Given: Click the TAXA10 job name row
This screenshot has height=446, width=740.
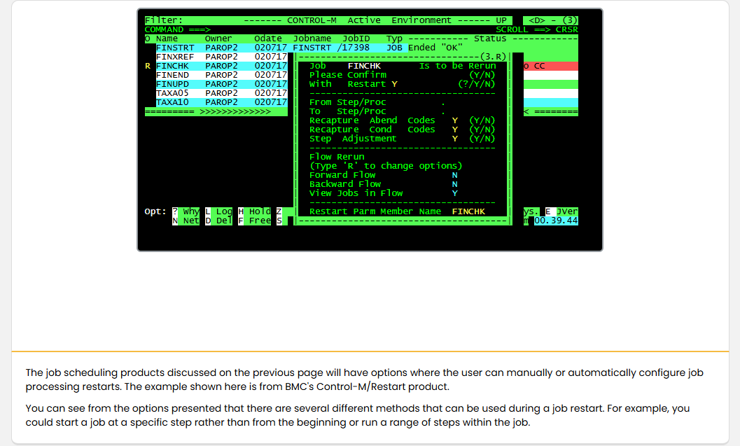Looking at the screenshot, I should pos(172,102).
